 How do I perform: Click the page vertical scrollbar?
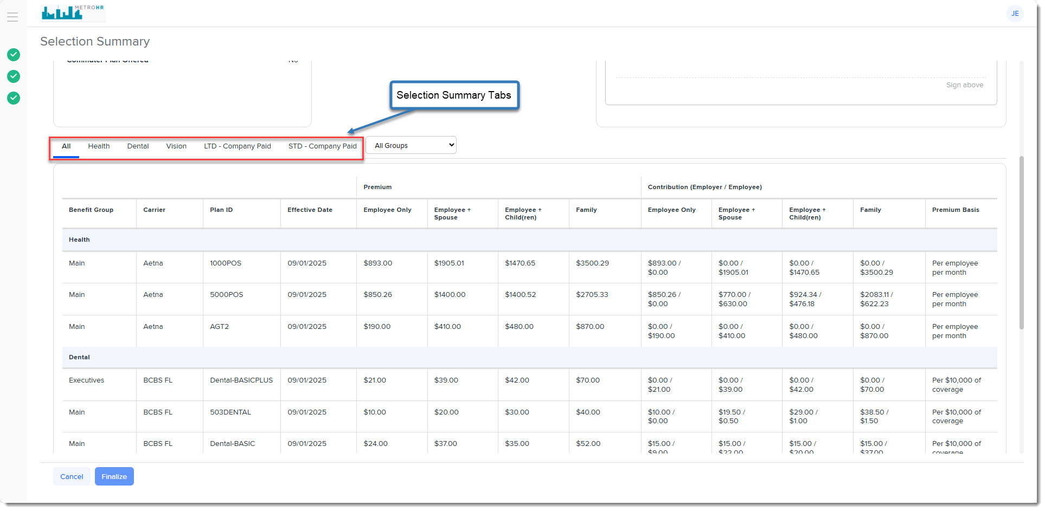[1021, 244]
